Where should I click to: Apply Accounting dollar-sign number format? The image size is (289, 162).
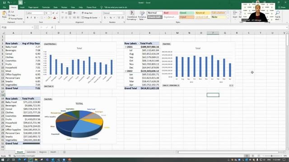(x=105, y=18)
